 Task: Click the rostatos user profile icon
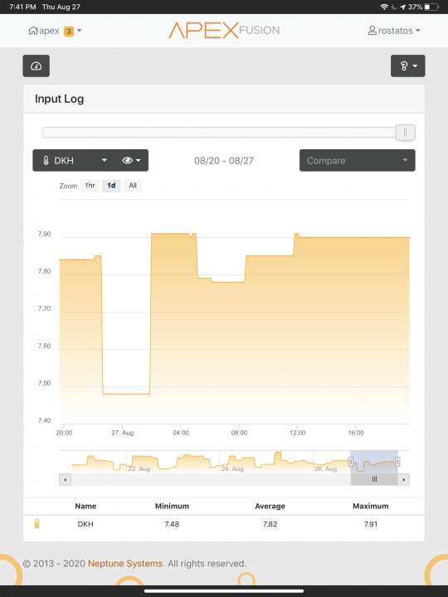pos(373,31)
